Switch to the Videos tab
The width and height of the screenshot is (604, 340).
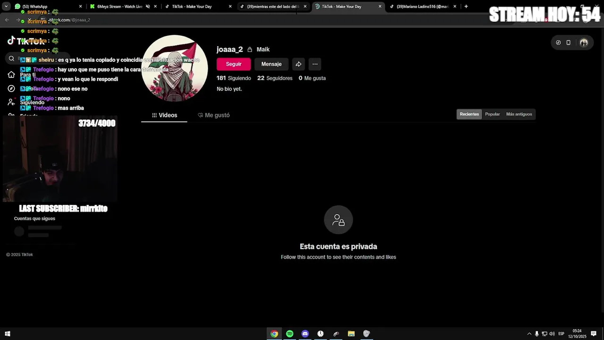pyautogui.click(x=164, y=115)
